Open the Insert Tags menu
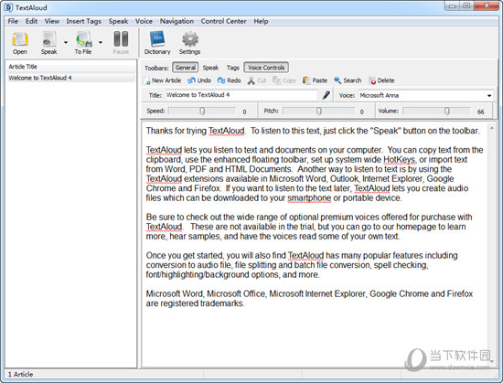The height and width of the screenshot is (383, 503). click(x=84, y=21)
